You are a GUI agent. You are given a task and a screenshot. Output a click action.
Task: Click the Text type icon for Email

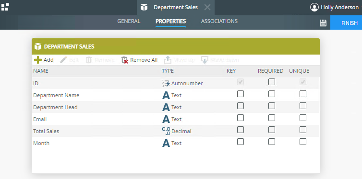click(166, 119)
